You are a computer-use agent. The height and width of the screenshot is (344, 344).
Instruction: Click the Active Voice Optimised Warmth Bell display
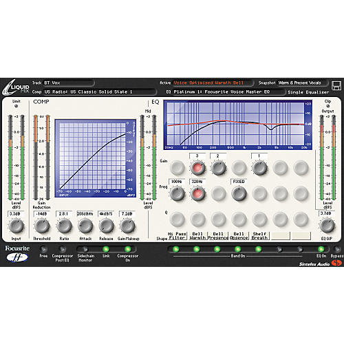click(213, 83)
